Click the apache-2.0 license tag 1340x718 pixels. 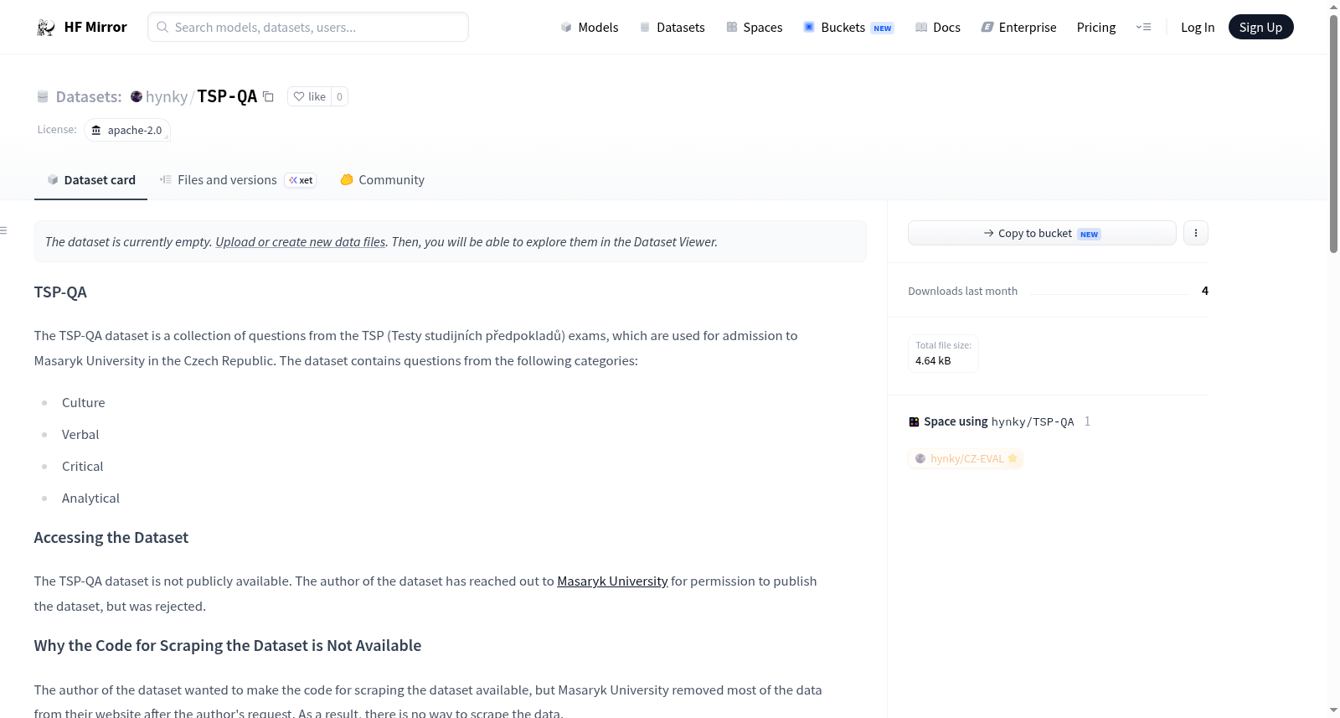[x=127, y=131]
